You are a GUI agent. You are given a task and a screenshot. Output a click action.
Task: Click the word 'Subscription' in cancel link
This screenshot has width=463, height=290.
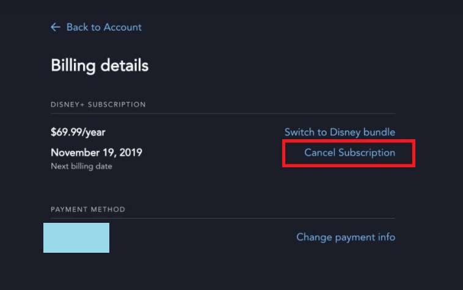(366, 153)
